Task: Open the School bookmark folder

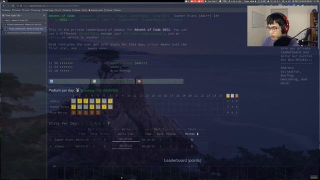Action: [x=108, y=10]
